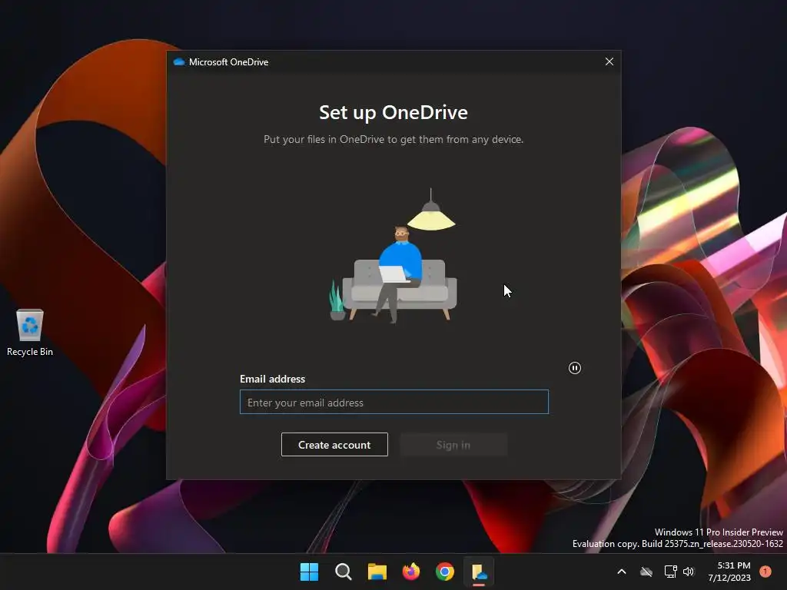The width and height of the screenshot is (787, 590).
Task: Launch Firefox from the taskbar
Action: (411, 572)
